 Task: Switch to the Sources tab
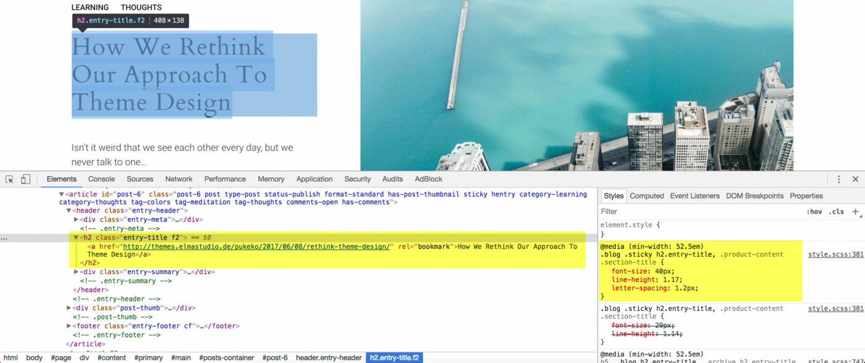[140, 179]
